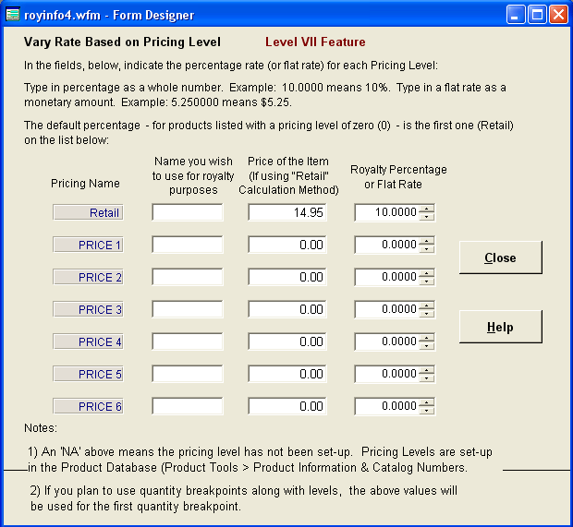Increase the PRICE 3 royalty rate spinner
Screen dimensions: 573x527
pyautogui.click(x=426, y=305)
